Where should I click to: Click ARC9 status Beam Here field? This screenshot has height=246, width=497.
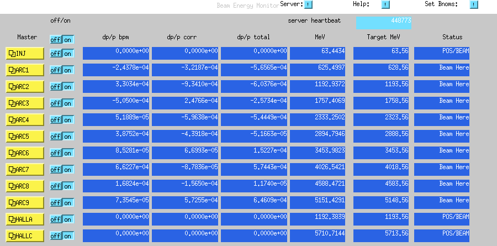pyautogui.click(x=442, y=202)
